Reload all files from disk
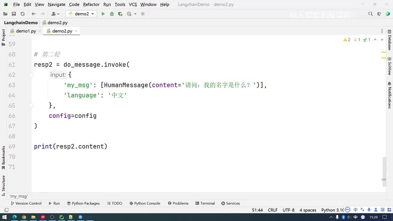The width and height of the screenshot is (393, 221). tap(22, 14)
